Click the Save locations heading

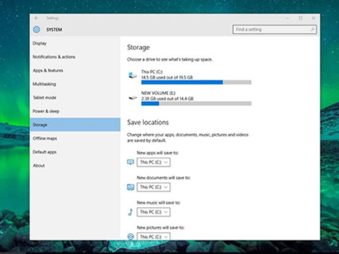[x=148, y=122]
